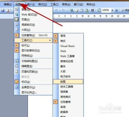Toggle the 标尺(L) checkmark
This screenshot has width=129, height=117.
click(x=17, y=45)
